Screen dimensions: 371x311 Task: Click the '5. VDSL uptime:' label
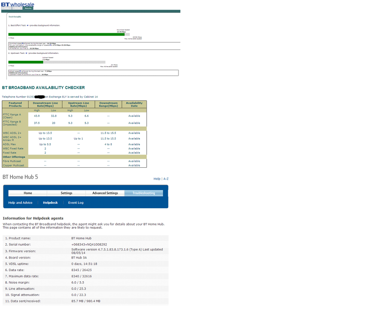pos(17,264)
